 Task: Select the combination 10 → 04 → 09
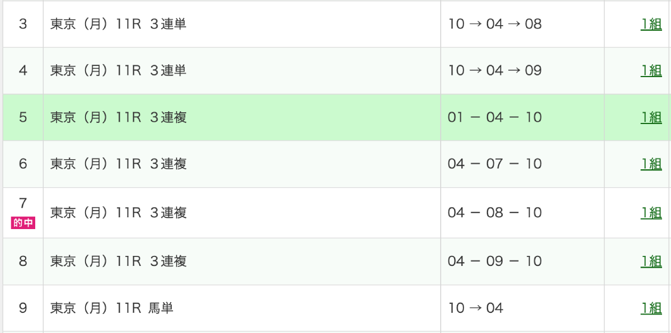(x=495, y=70)
